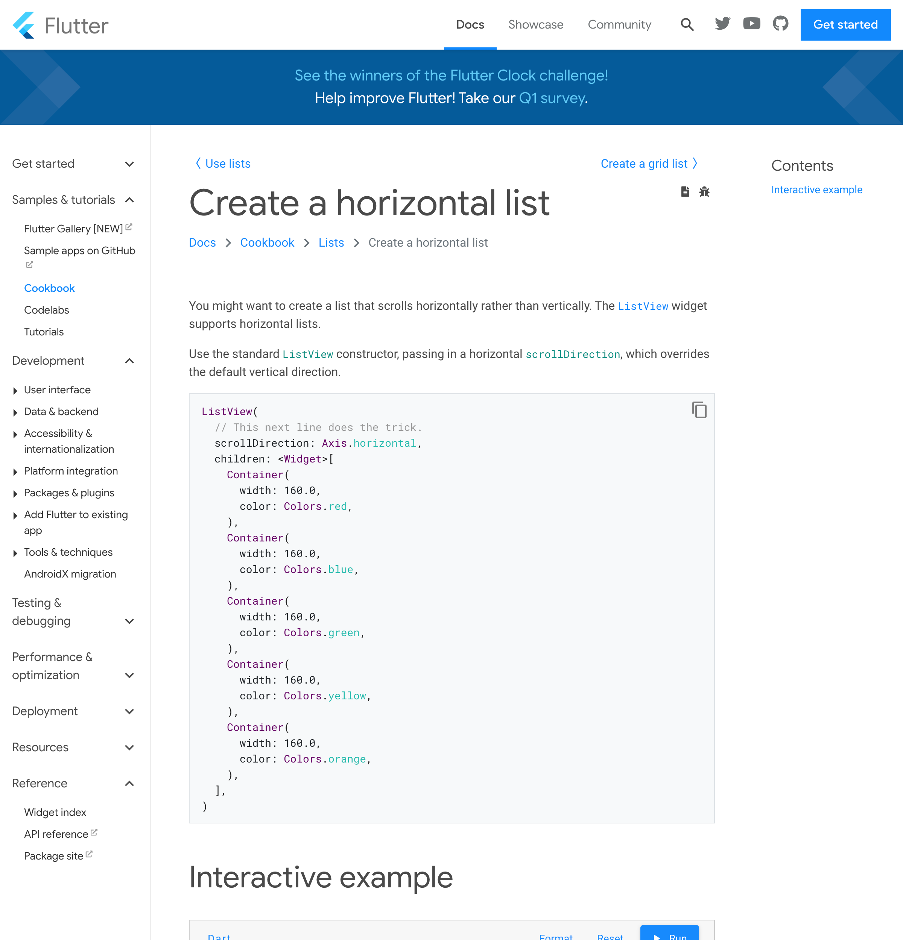Jump to Interactive example in Contents
Viewport: 903px width, 940px height.
click(x=816, y=190)
